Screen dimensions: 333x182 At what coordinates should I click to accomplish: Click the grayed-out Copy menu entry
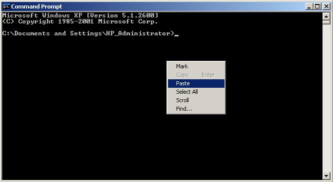pos(196,75)
